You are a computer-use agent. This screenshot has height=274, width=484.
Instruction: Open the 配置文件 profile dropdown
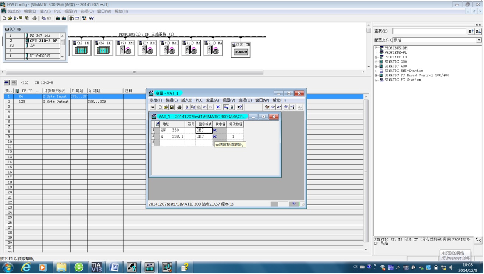pyautogui.click(x=479, y=40)
